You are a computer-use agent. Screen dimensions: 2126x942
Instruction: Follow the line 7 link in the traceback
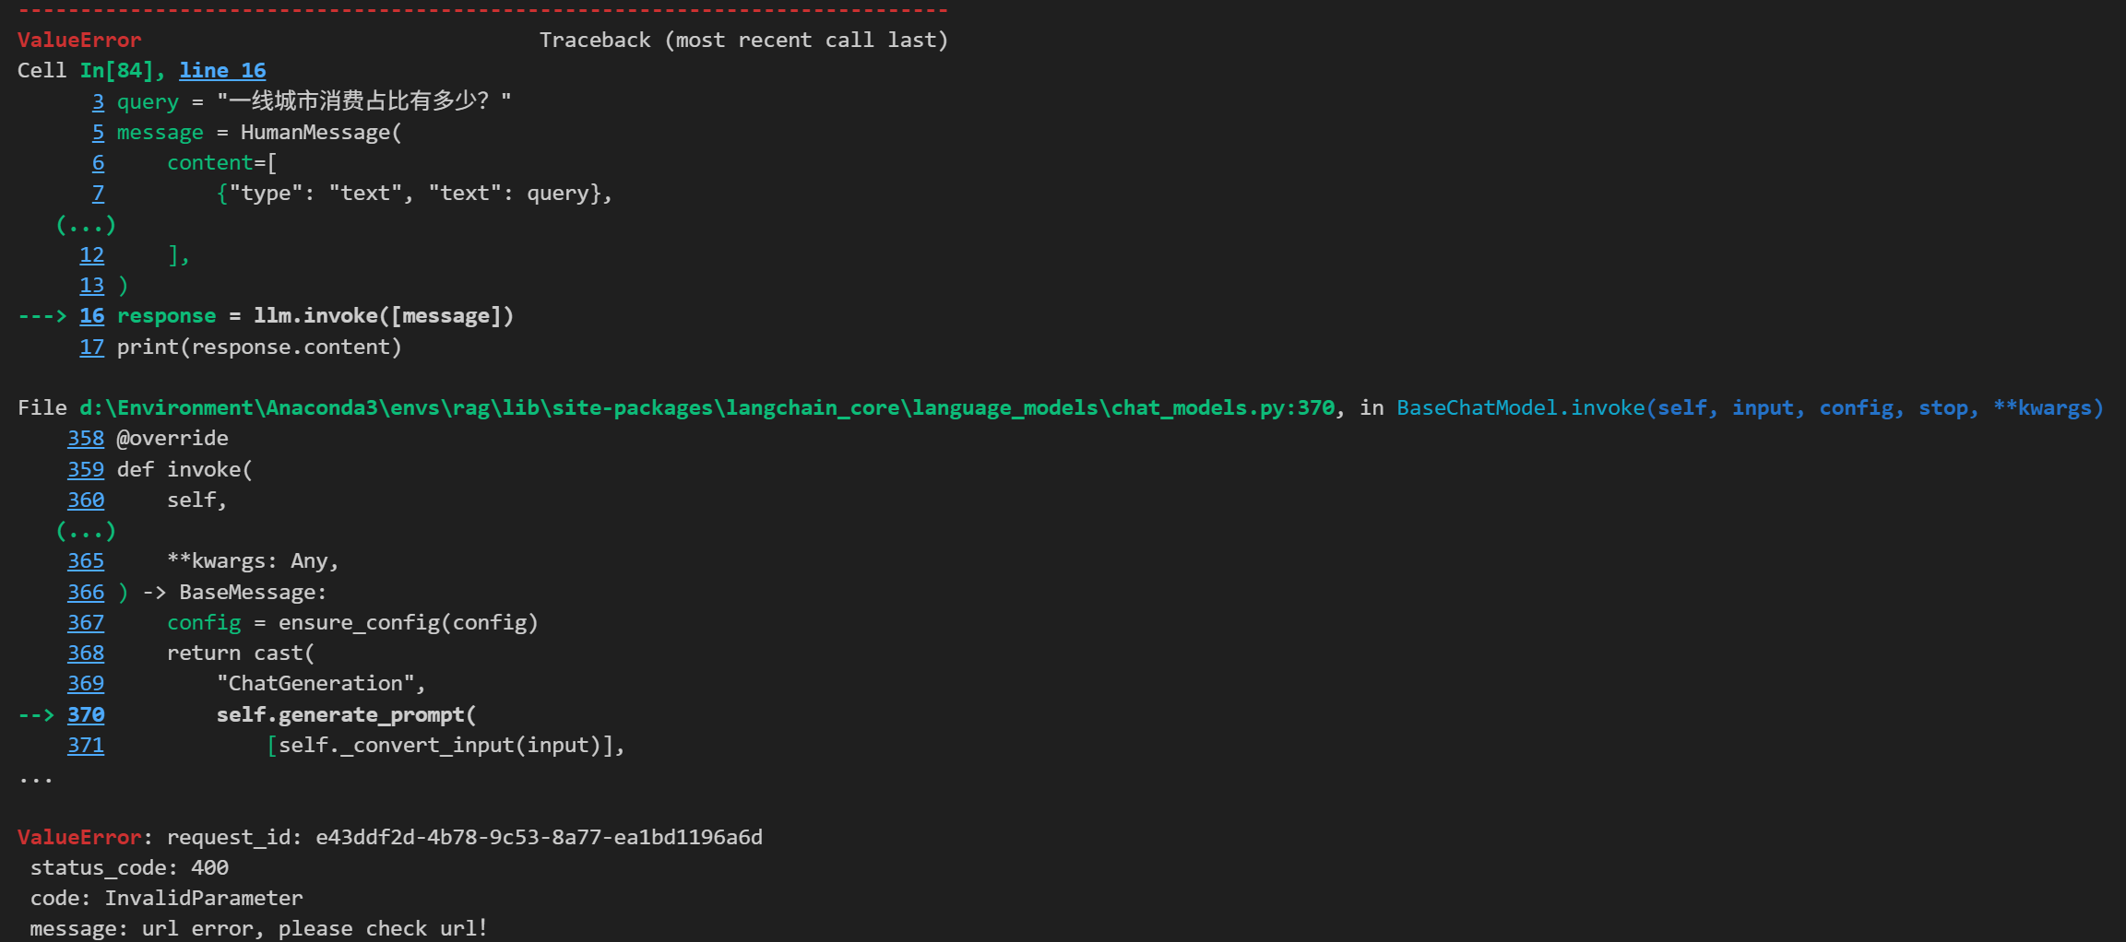point(98,194)
